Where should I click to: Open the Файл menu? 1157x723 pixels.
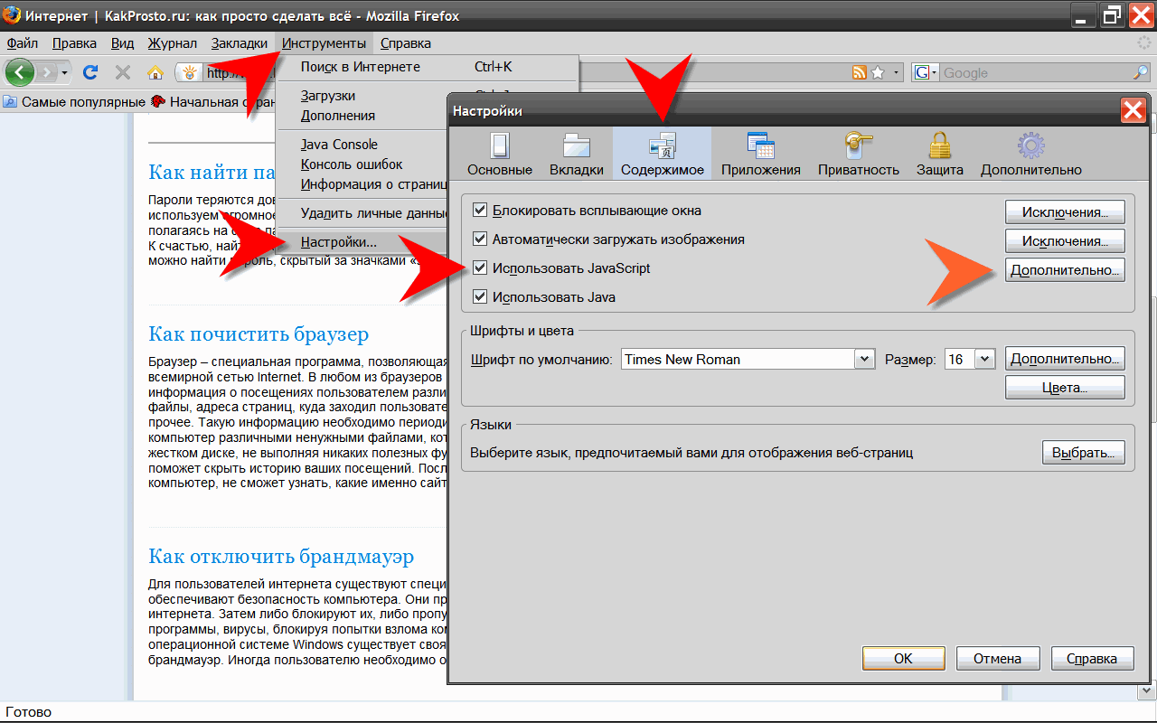22,43
